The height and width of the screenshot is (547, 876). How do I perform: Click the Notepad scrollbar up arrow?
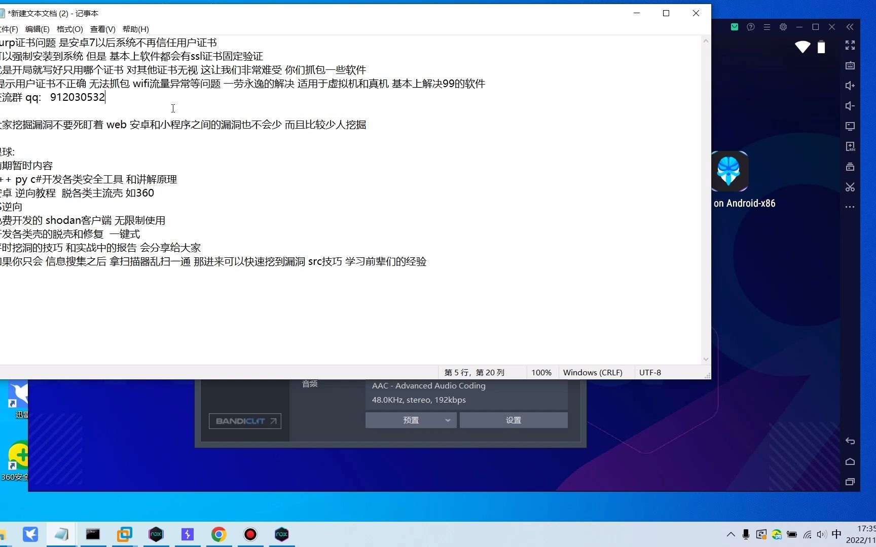pos(706,41)
